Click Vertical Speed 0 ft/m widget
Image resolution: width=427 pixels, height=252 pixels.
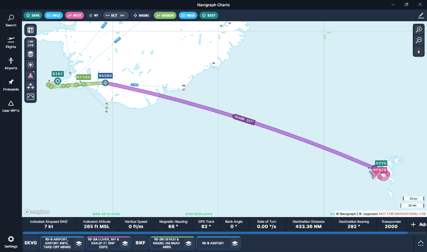pos(136,224)
